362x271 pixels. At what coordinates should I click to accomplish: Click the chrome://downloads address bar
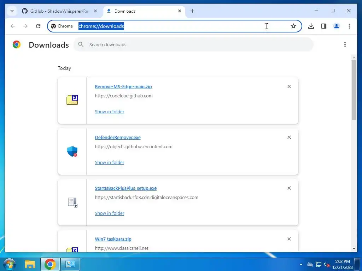click(175, 26)
